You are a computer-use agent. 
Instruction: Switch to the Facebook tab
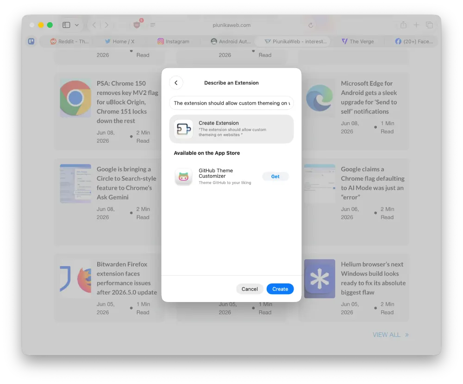pyautogui.click(x=414, y=41)
